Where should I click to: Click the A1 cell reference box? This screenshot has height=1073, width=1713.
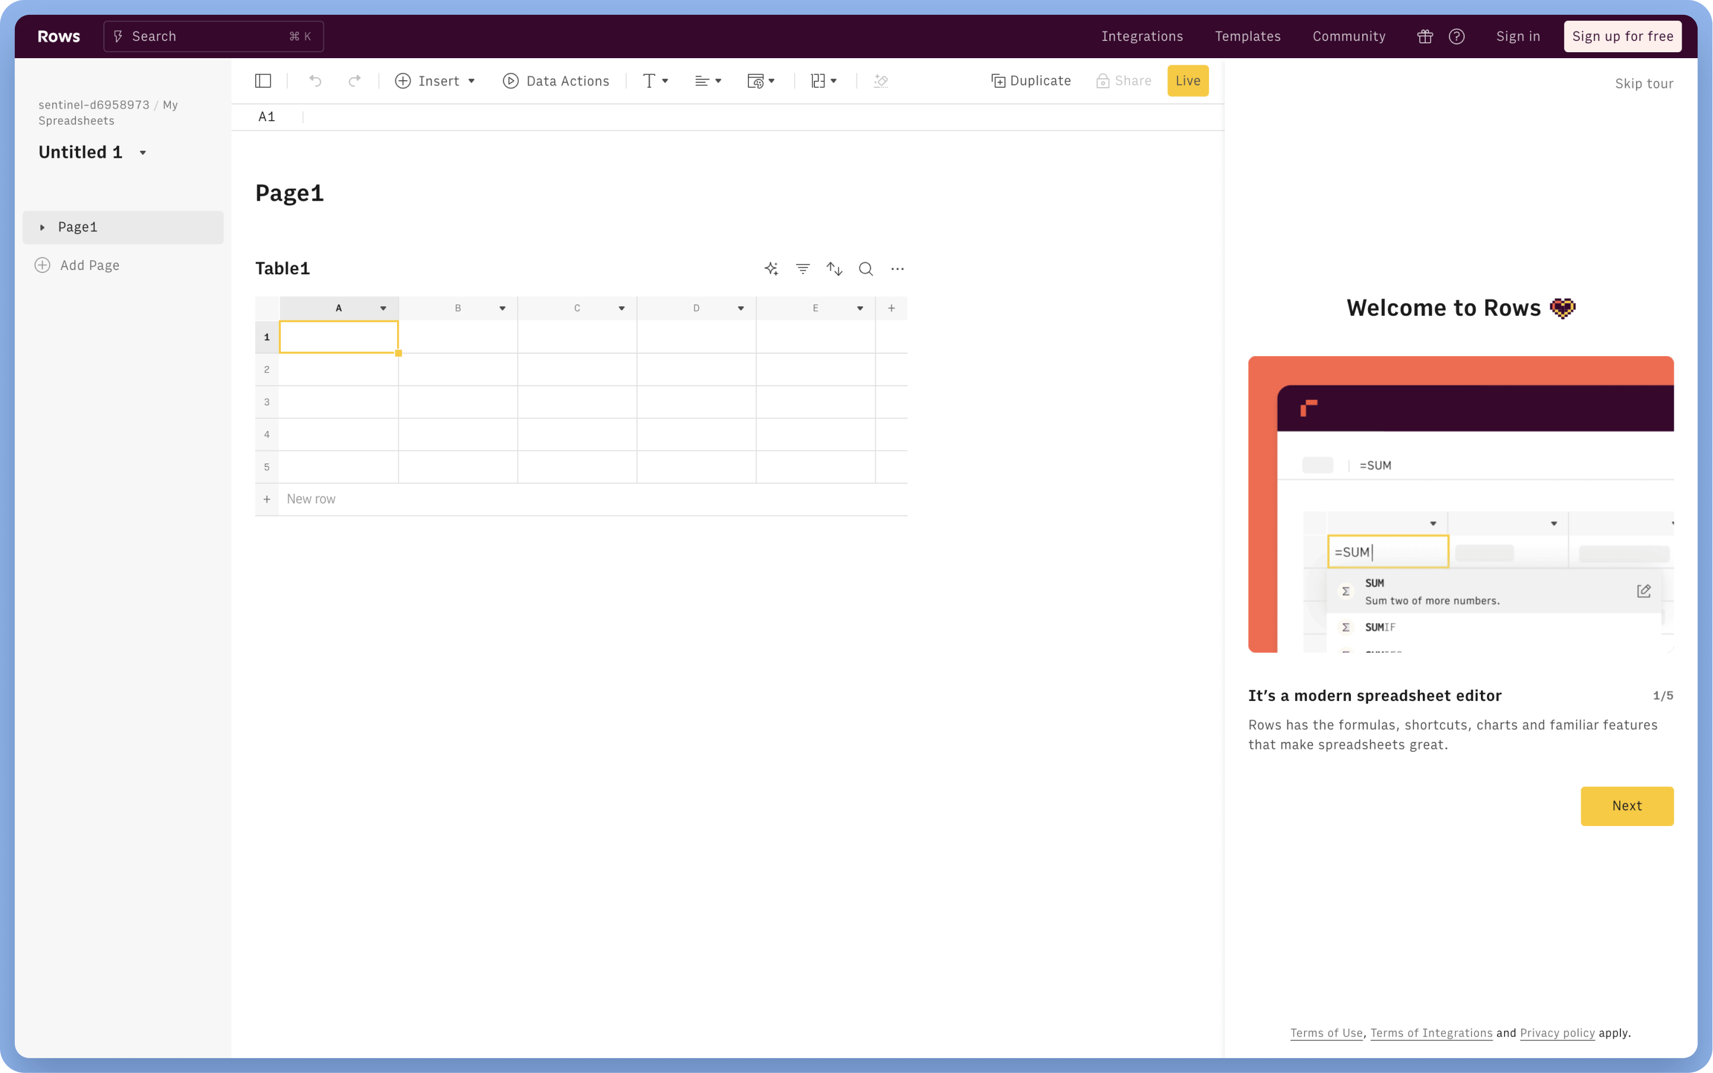(267, 117)
